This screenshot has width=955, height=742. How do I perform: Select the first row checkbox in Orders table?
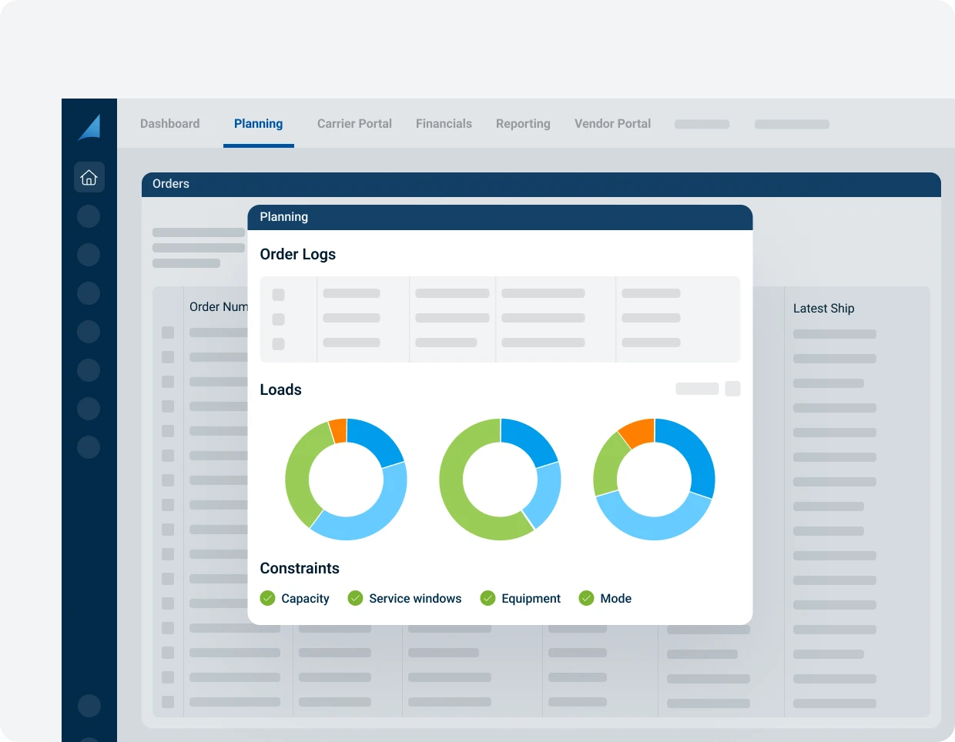tap(168, 333)
